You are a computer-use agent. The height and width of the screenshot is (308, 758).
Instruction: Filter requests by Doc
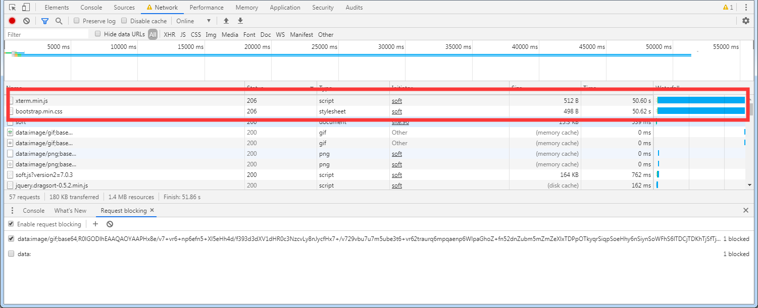click(x=266, y=34)
